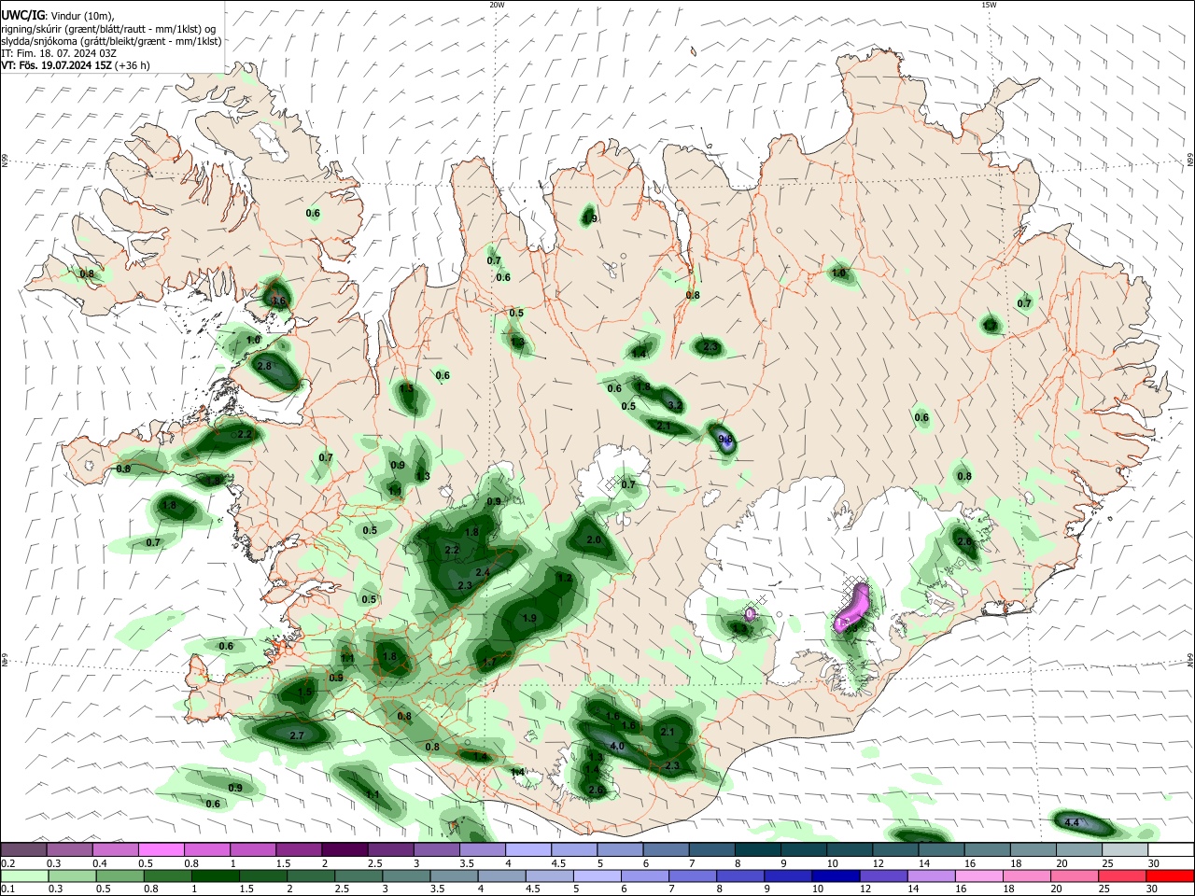The height and width of the screenshot is (896, 1195).
Task: Click the 'VT: Fös. 19.07.2024 15Z (+36 h)' line
Action: tap(77, 65)
